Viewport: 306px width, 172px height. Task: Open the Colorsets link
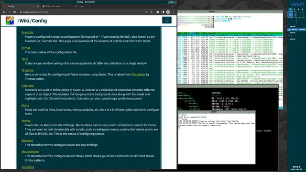pyautogui.click(x=28, y=86)
